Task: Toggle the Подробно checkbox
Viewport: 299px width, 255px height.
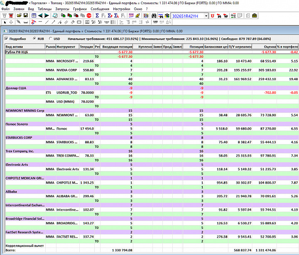Action: 7,39
